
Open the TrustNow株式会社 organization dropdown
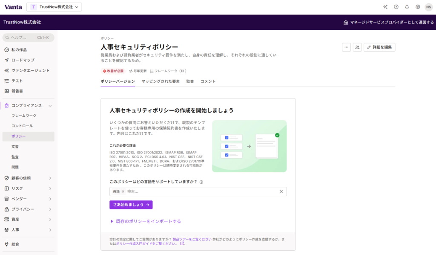(54, 7)
